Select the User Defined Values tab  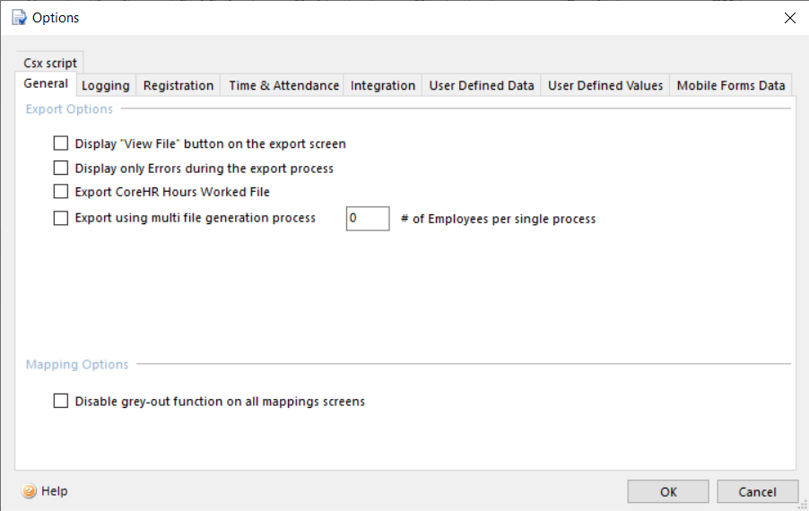pyautogui.click(x=605, y=85)
